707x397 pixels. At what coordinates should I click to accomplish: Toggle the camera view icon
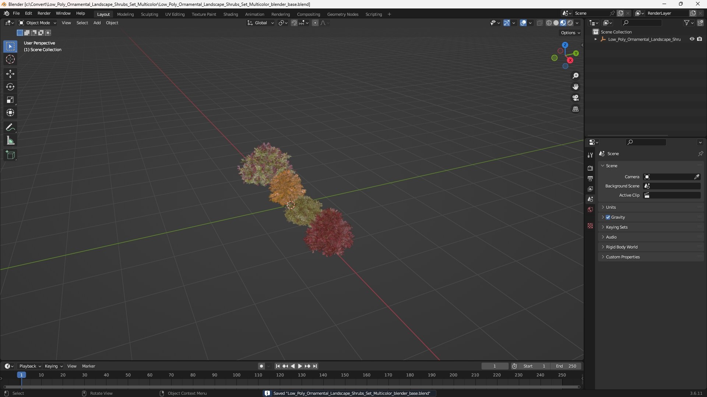(576, 98)
